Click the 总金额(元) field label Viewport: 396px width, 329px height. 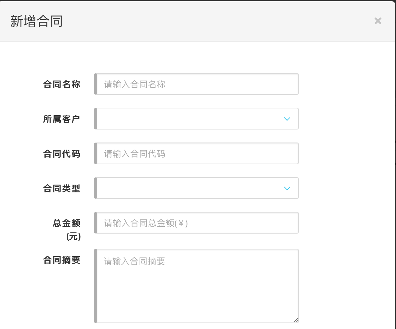67,229
